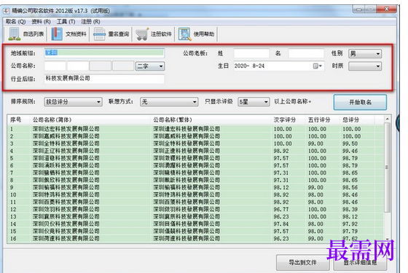Click the second 公司名称 character box
This screenshot has width=408, height=273.
coord(77,66)
